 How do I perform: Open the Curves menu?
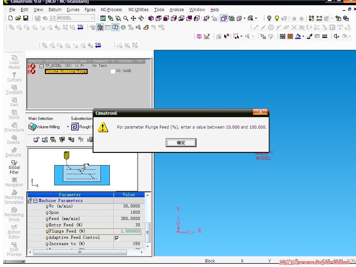(73, 10)
